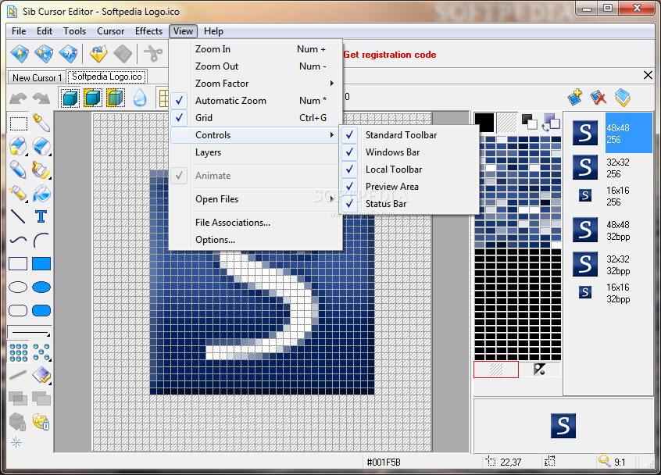This screenshot has height=475, width=661.
Task: Click the scissors Cut icon
Action: 152,54
